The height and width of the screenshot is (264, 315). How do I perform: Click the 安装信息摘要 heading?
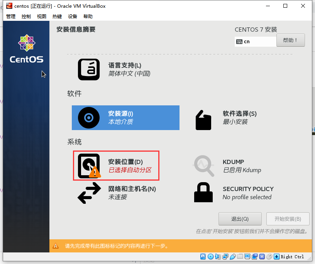76,29
